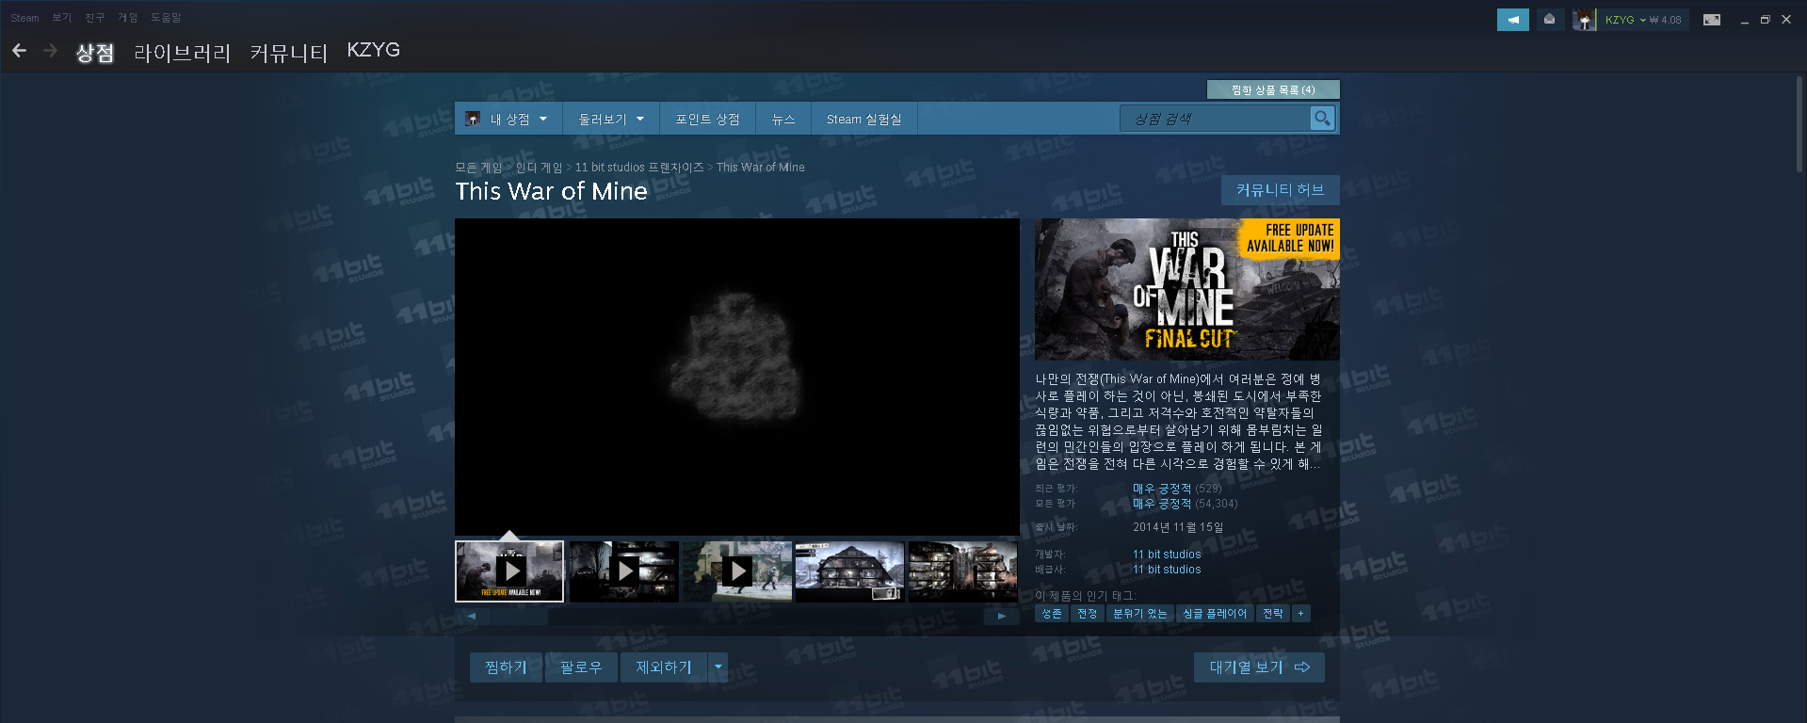Select the 분위기 있는 tag

(1139, 614)
